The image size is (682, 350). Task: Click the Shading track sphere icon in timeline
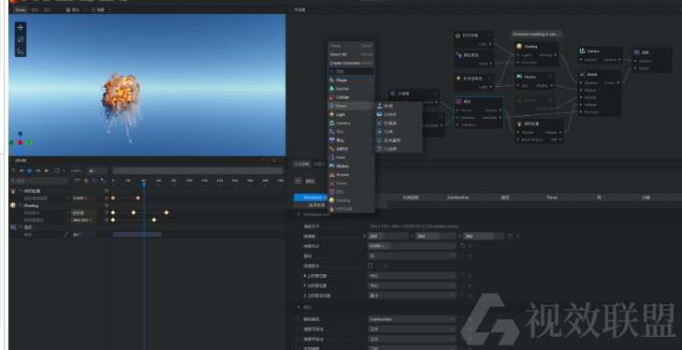(13, 205)
